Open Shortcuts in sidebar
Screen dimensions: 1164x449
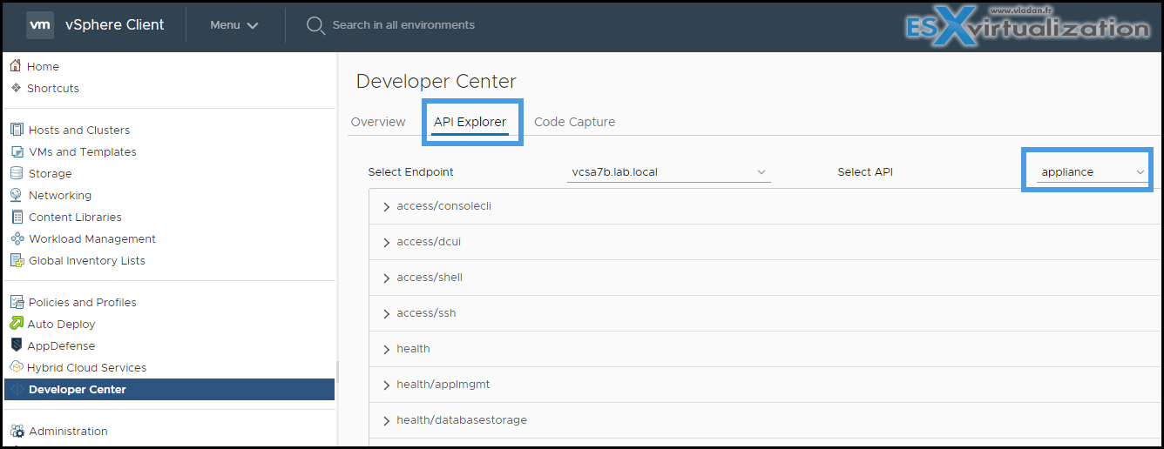coord(53,88)
